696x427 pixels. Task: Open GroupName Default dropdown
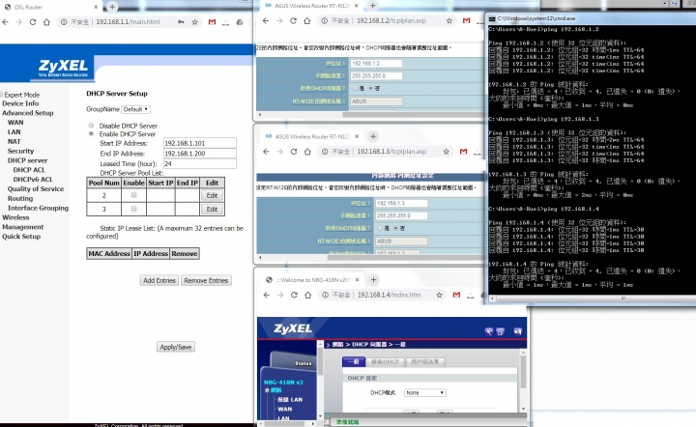[136, 109]
